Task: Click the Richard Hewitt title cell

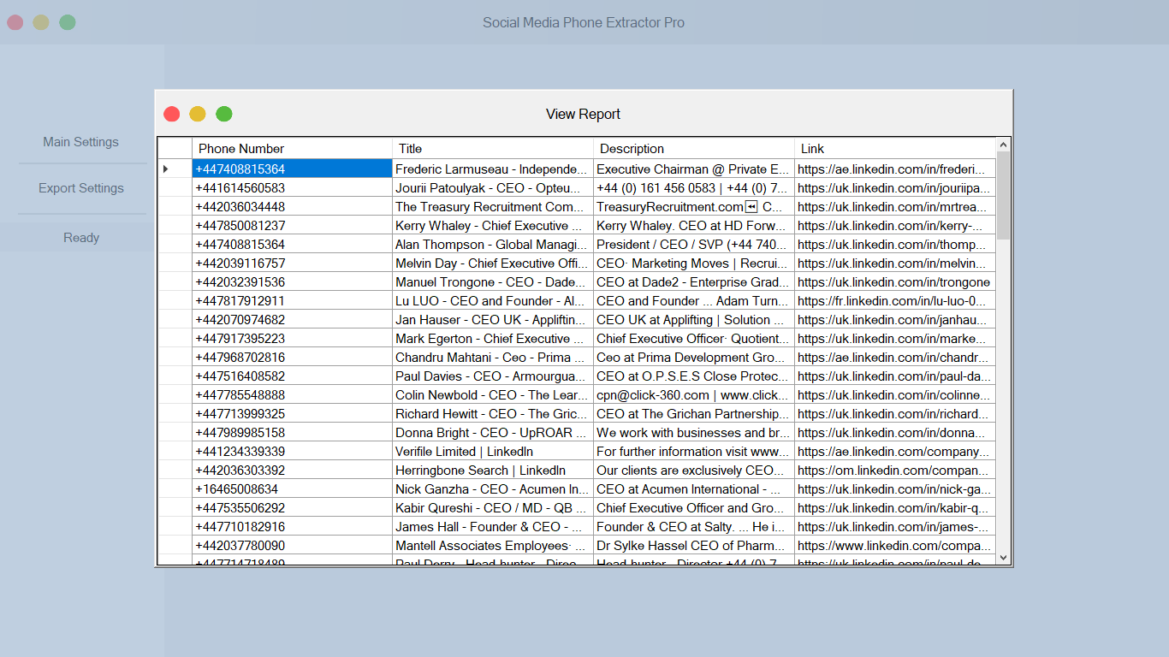Action: 493,414
